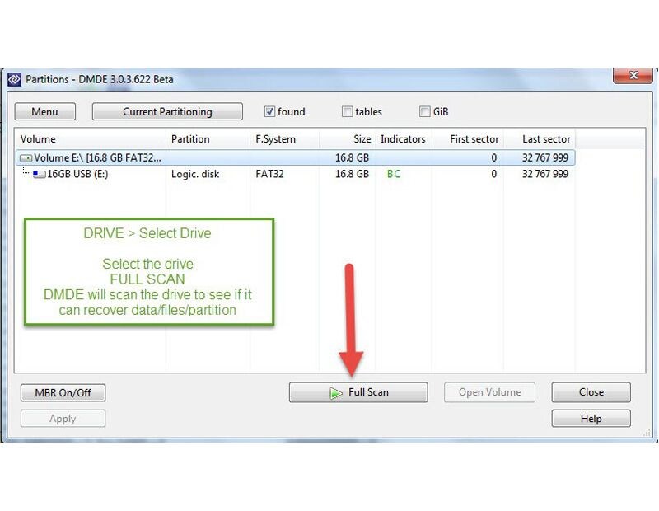
Task: Close the Partitions window with X
Action: click(633, 75)
